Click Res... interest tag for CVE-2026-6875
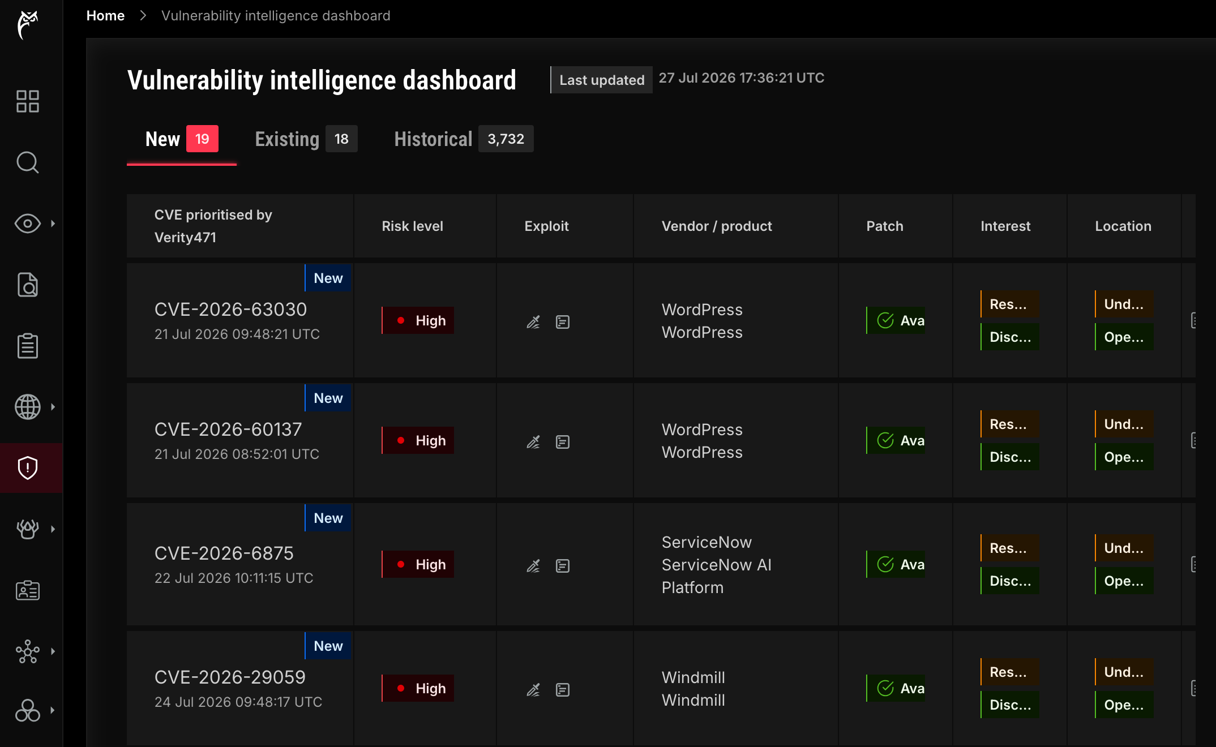Image resolution: width=1216 pixels, height=747 pixels. [x=1009, y=548]
